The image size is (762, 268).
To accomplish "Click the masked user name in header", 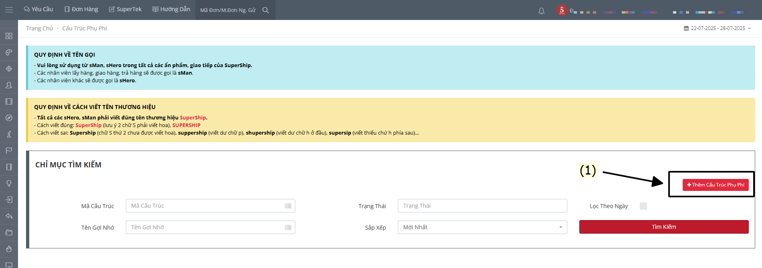I will tap(657, 12).
